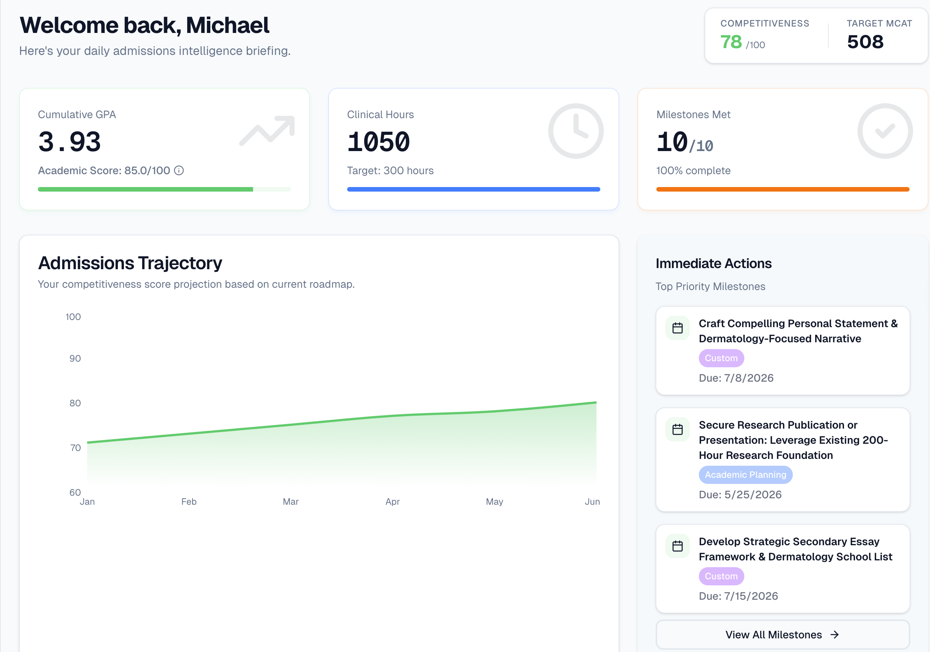Click the orange Milestones progress bar
Image resolution: width=930 pixels, height=652 pixels.
[x=783, y=189]
